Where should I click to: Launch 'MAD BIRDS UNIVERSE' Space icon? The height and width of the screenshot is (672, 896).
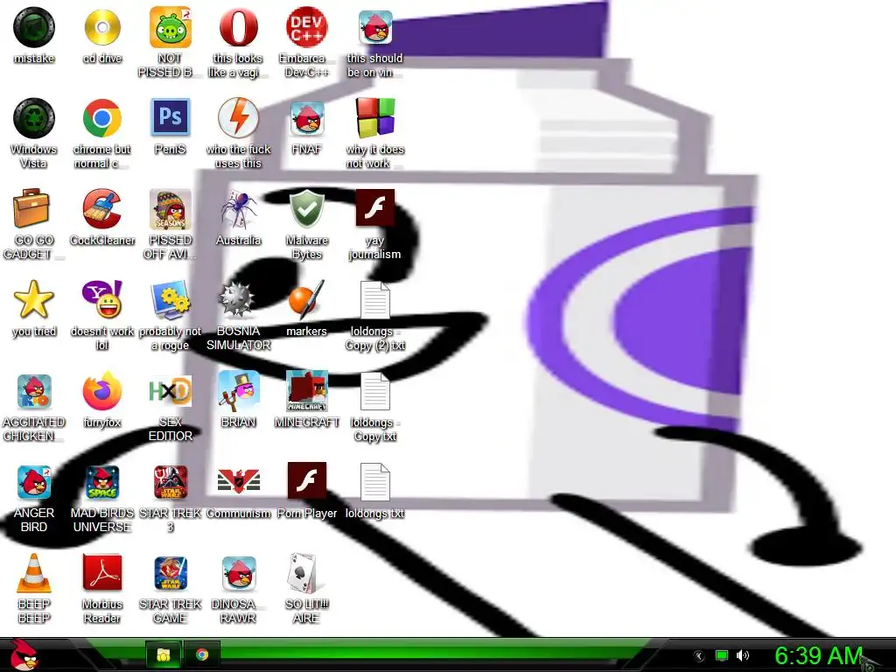(102, 482)
